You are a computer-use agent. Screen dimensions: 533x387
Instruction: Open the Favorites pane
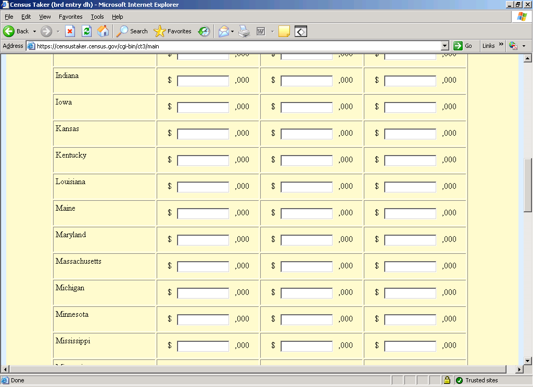pyautogui.click(x=173, y=31)
